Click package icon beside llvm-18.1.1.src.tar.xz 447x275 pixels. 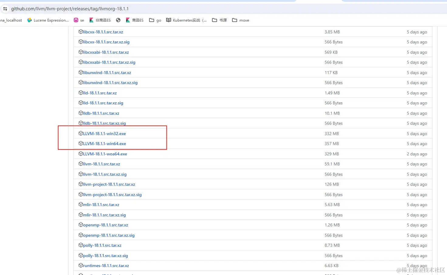point(81,164)
